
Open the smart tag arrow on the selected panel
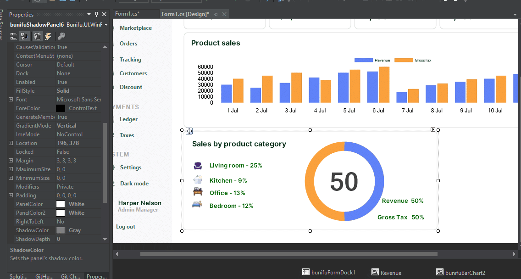tap(433, 130)
